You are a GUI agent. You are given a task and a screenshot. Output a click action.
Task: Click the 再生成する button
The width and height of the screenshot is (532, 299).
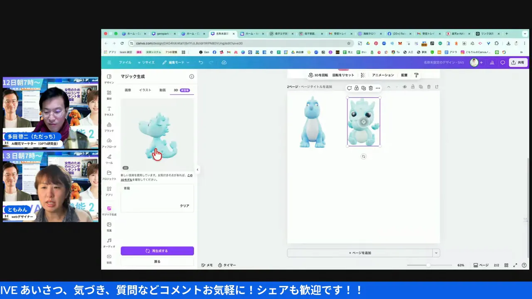[157, 250]
